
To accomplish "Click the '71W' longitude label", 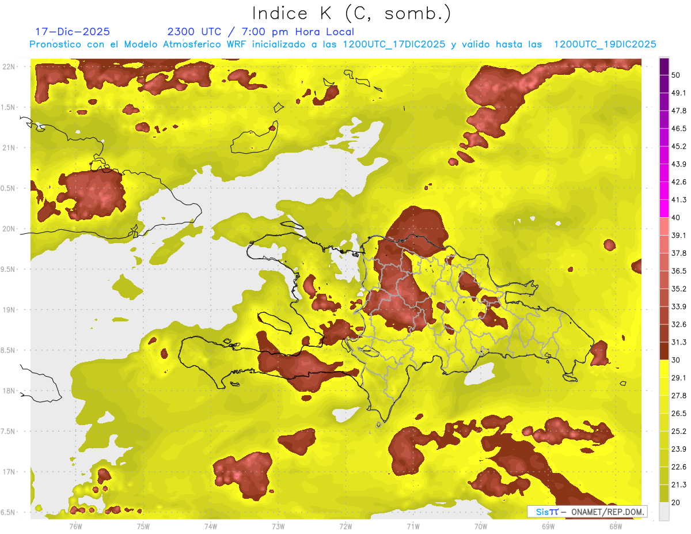I will click(413, 526).
